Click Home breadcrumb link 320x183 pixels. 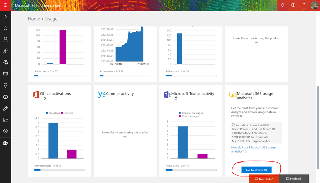click(34, 19)
